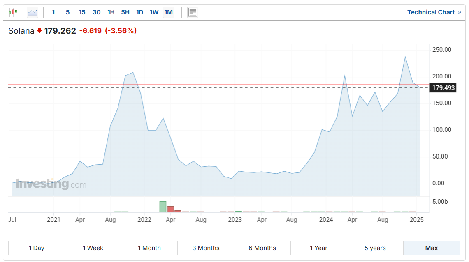Select the 30 minute interval
This screenshot has width=469, height=262.
point(96,12)
